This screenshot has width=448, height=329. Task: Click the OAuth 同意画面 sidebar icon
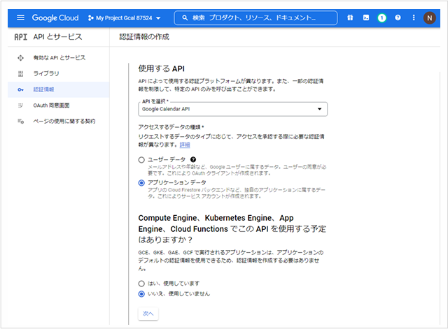[20, 105]
